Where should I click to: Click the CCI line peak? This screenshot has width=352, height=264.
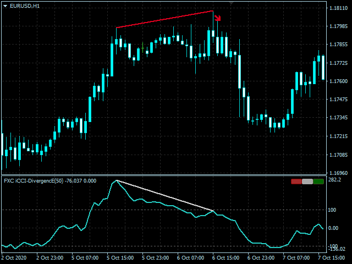[116, 180]
